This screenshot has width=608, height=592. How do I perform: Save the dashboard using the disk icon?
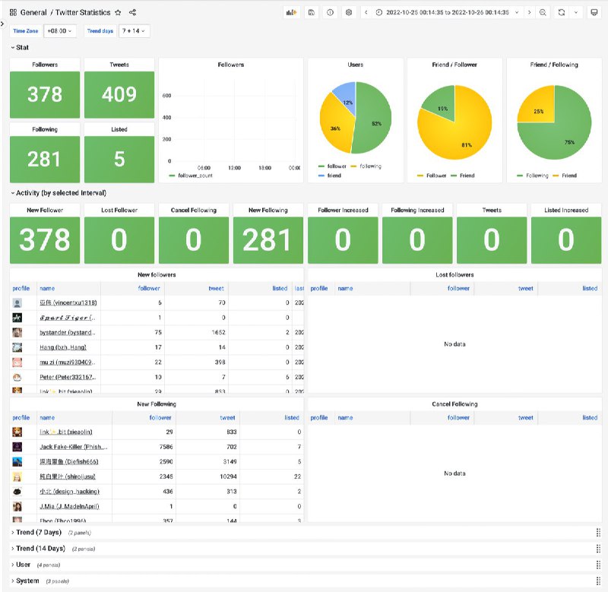point(311,13)
